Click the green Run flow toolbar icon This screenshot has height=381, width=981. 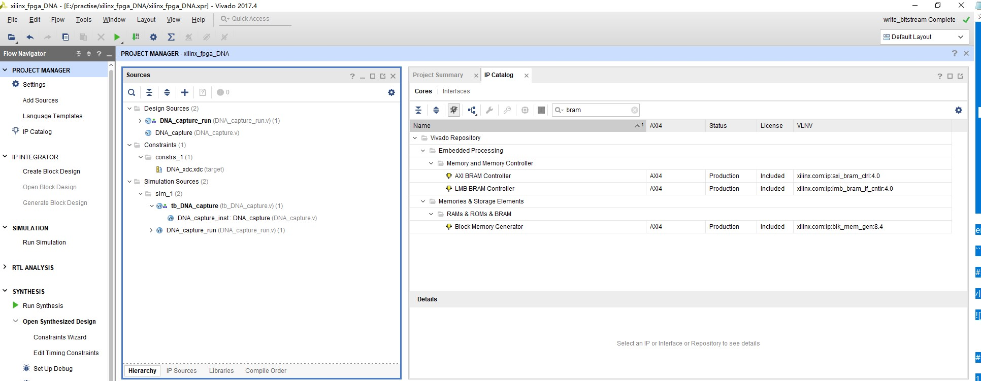[x=117, y=37]
